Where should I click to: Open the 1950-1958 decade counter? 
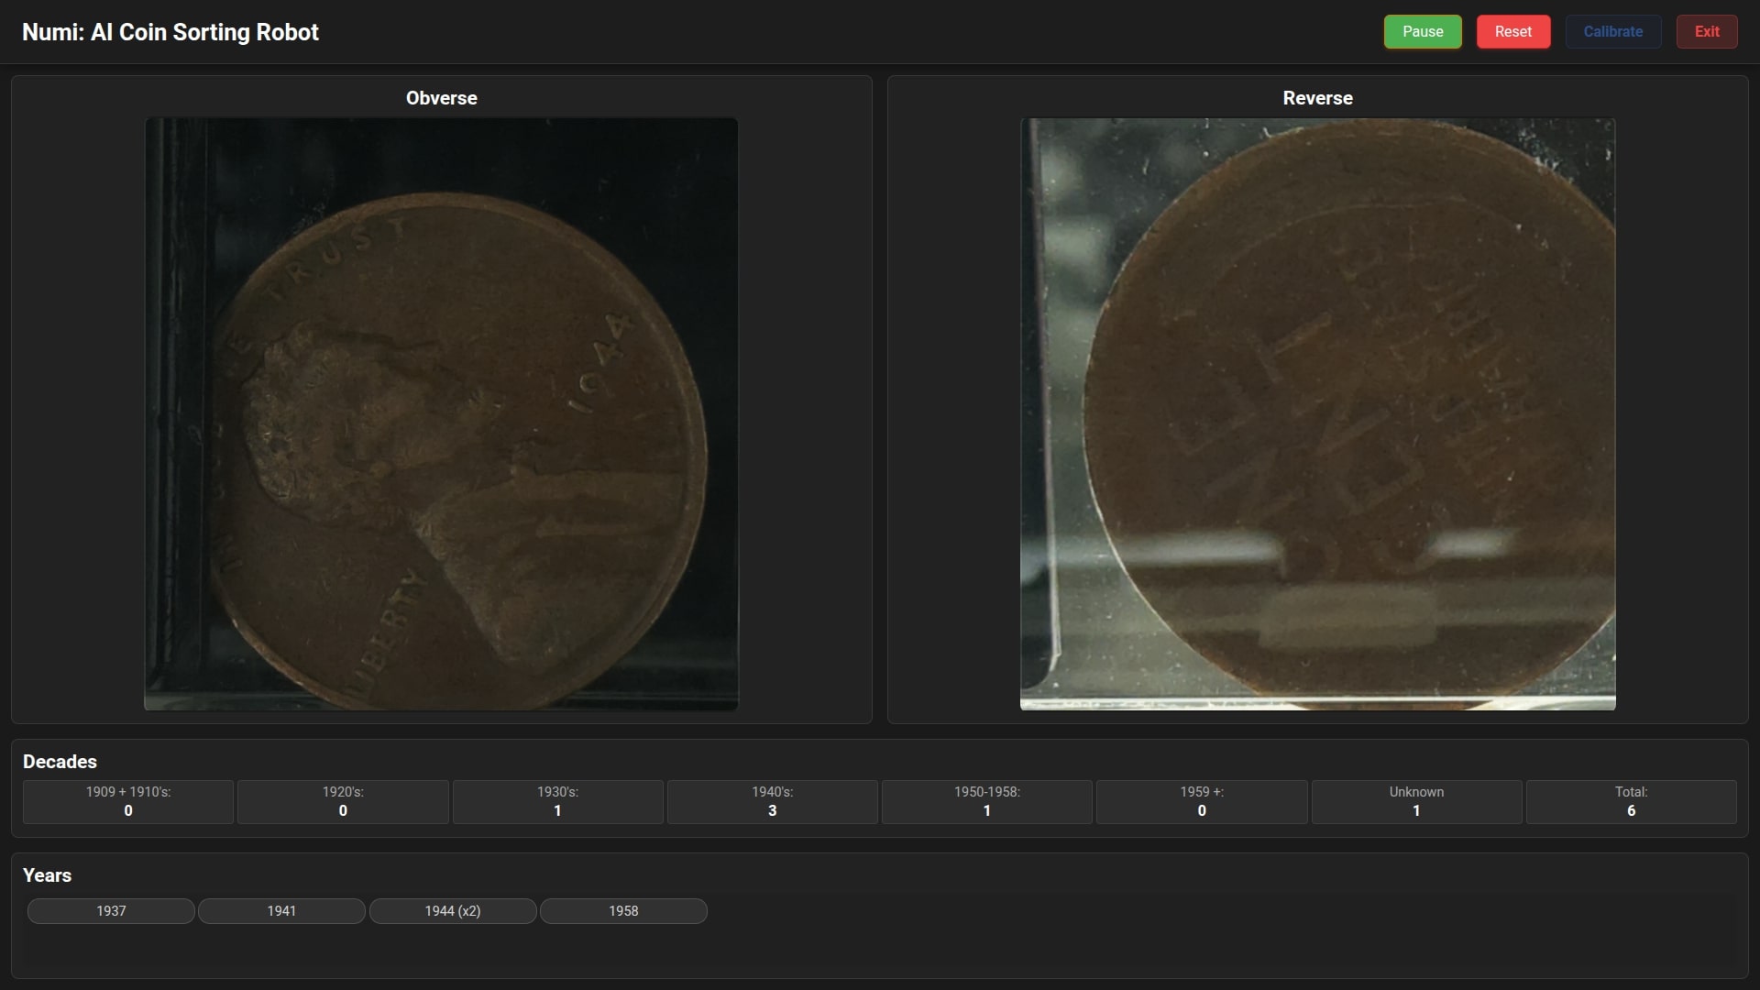(x=987, y=801)
